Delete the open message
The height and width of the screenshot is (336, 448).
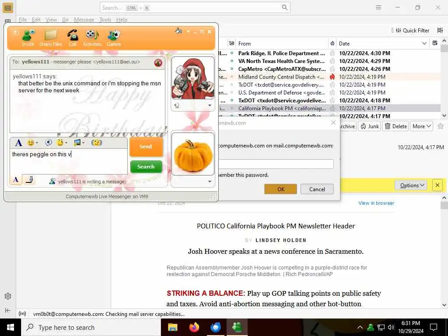click(396, 126)
